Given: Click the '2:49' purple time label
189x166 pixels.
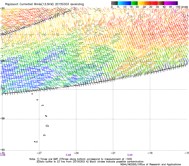Looking at the screenshot, I should pos(130,155).
